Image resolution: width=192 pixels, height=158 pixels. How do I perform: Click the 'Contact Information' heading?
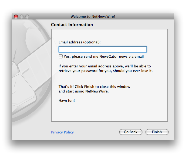click(72, 25)
